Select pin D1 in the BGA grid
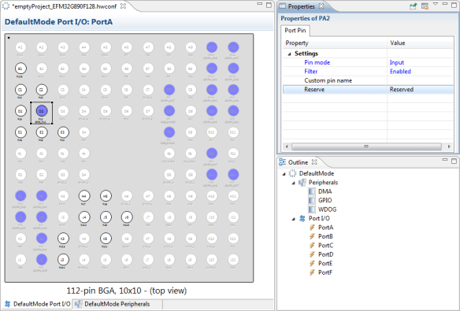 [x=20, y=111]
